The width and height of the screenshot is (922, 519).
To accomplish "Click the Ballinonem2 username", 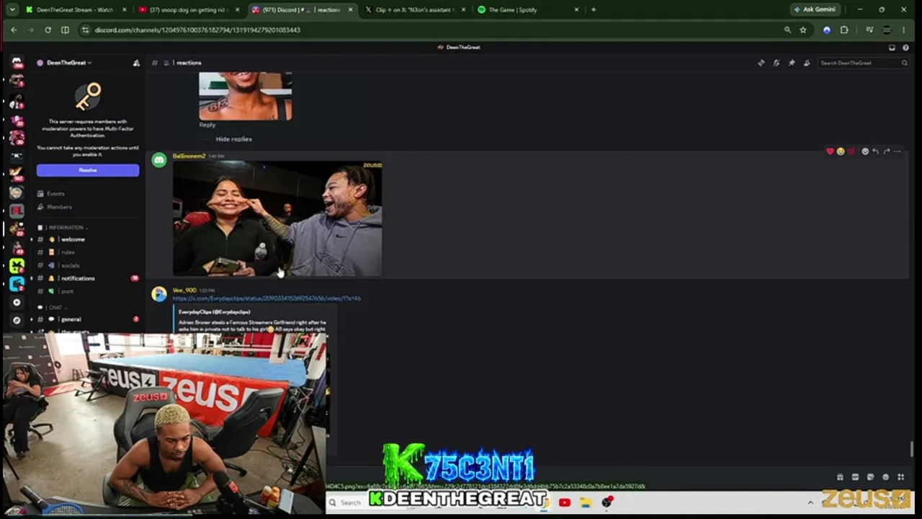I will tap(189, 156).
